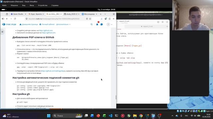The width and height of the screenshot is (213, 119).
Task: Open the Firefox account icon
Action: [x=106, y=19]
